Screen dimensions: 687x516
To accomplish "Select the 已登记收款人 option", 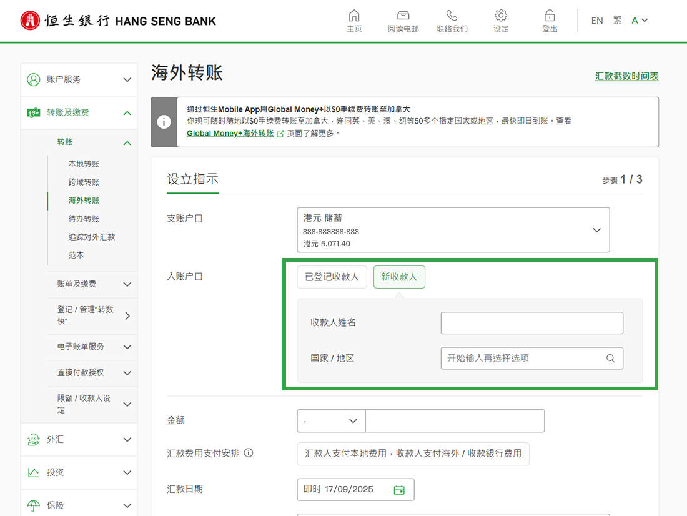I will 332,277.
